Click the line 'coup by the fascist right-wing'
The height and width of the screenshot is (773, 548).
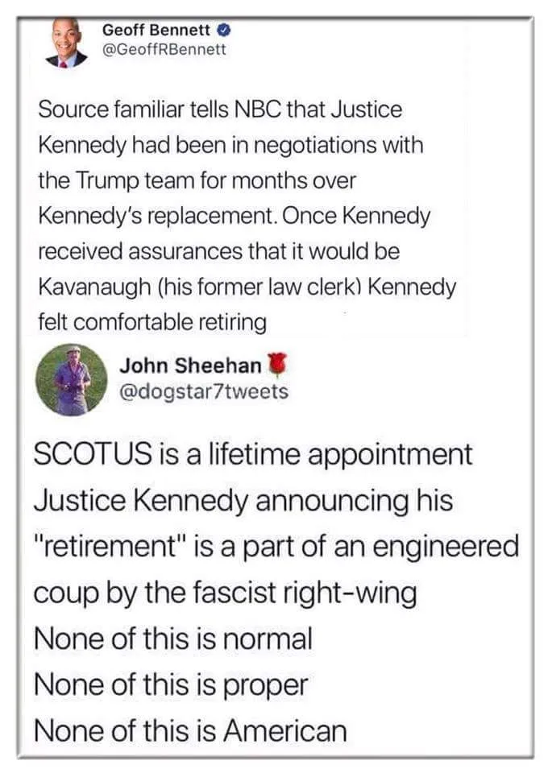pyautogui.click(x=225, y=593)
